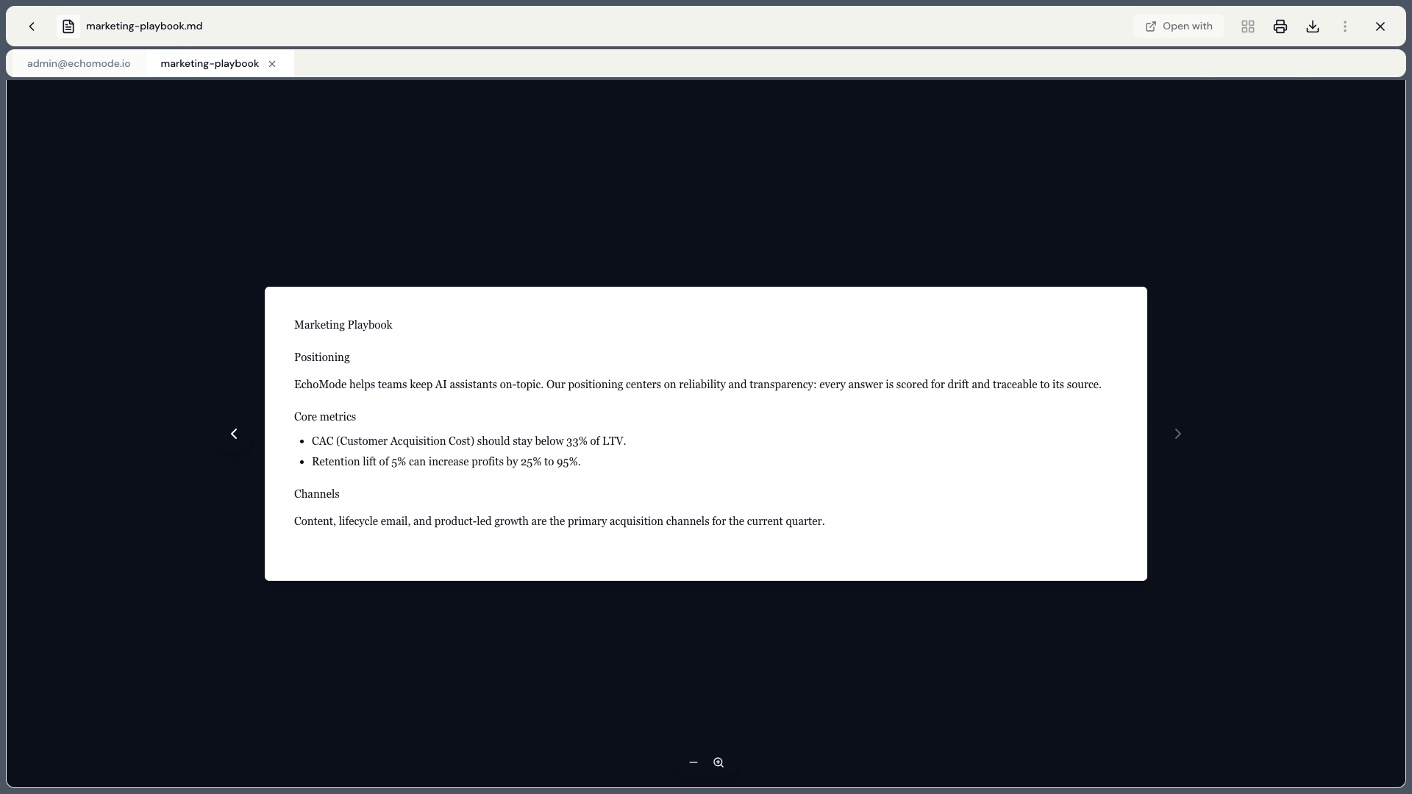Click the 'Channels' section heading

tap(317, 494)
